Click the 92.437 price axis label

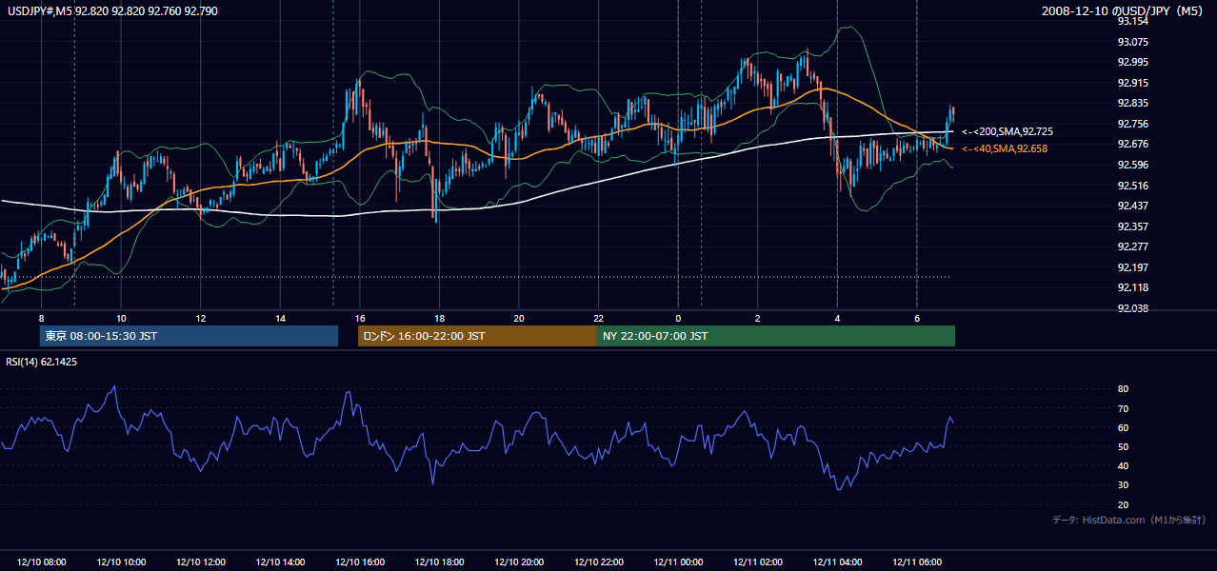1132,206
